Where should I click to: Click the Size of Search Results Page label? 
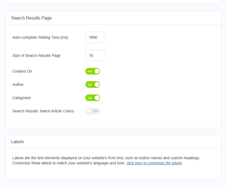point(36,56)
